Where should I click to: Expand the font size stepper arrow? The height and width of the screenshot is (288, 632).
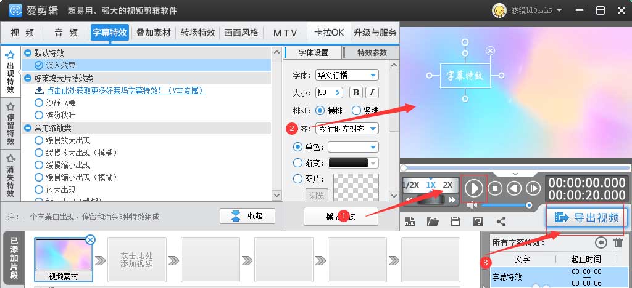tap(338, 93)
